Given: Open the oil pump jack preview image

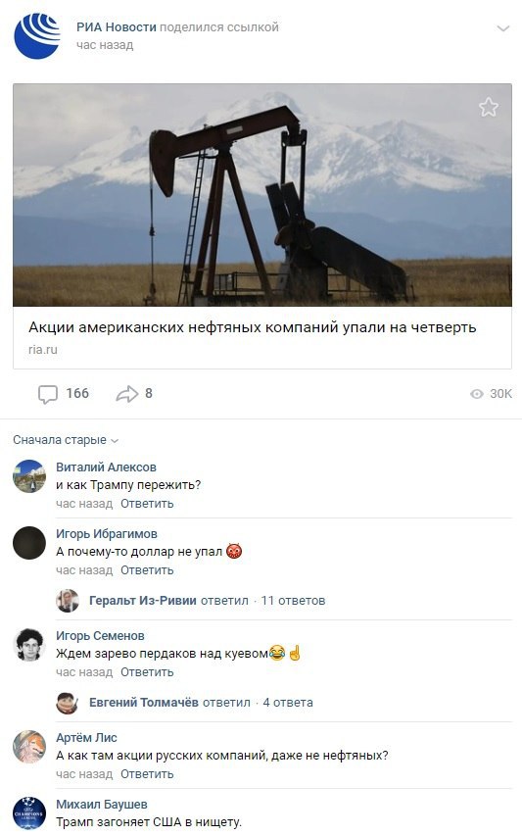Looking at the screenshot, I should point(262,195).
